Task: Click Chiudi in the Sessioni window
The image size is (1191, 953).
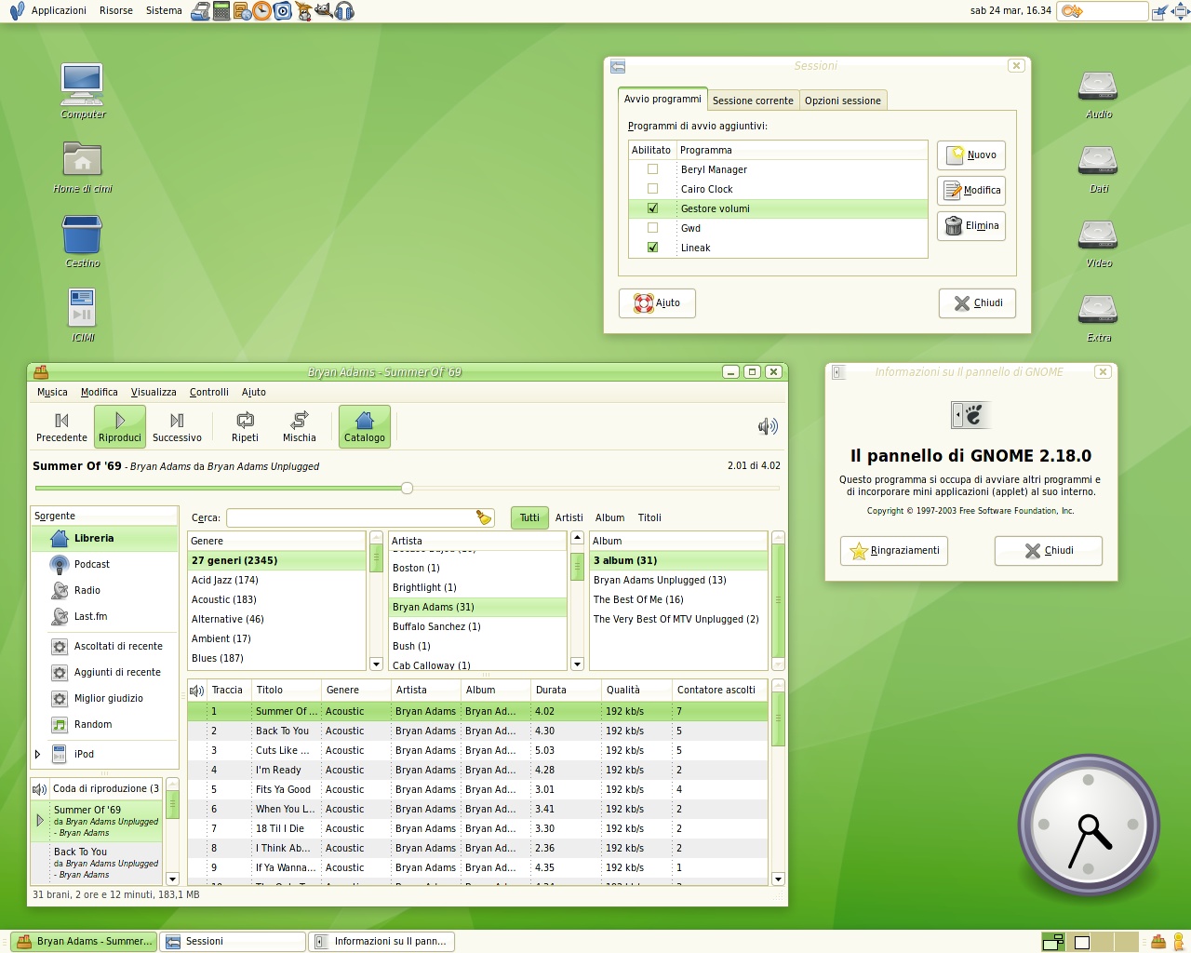Action: 977,303
